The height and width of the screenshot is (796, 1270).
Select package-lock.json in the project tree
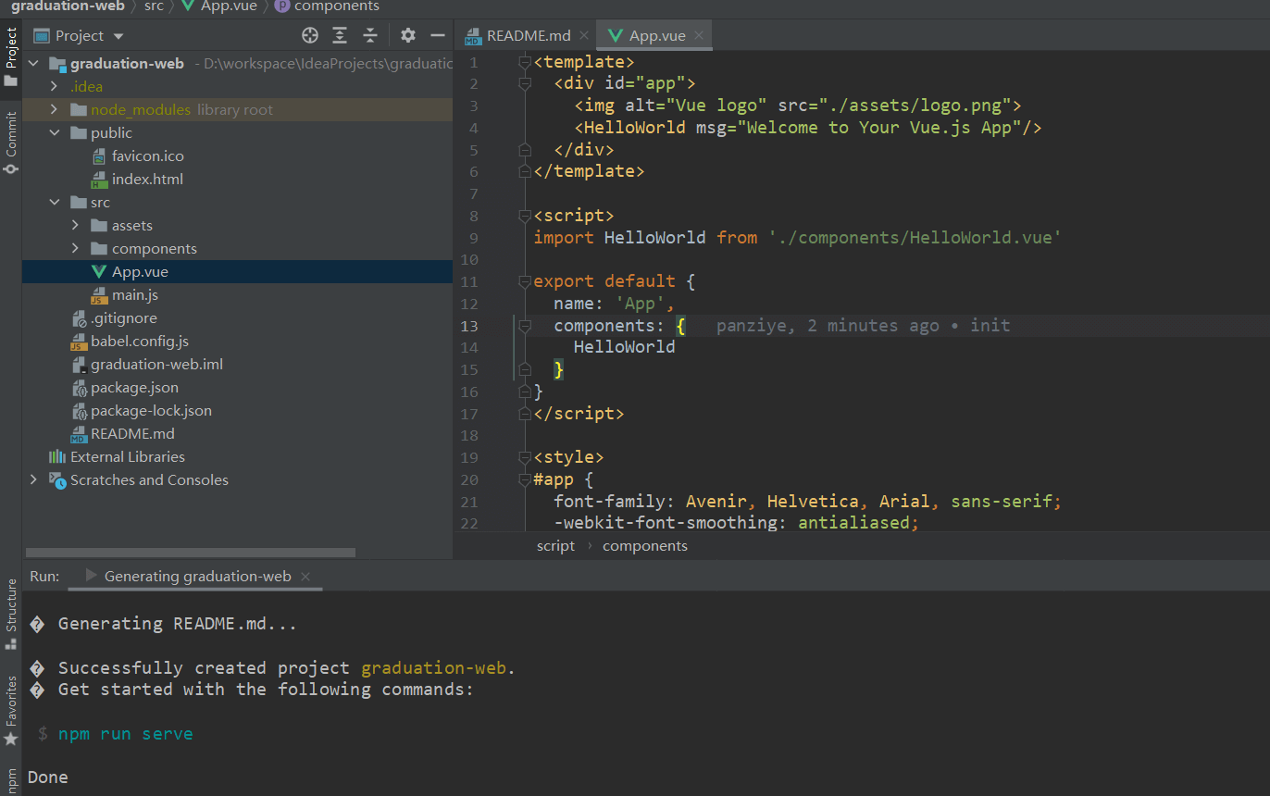coord(151,411)
